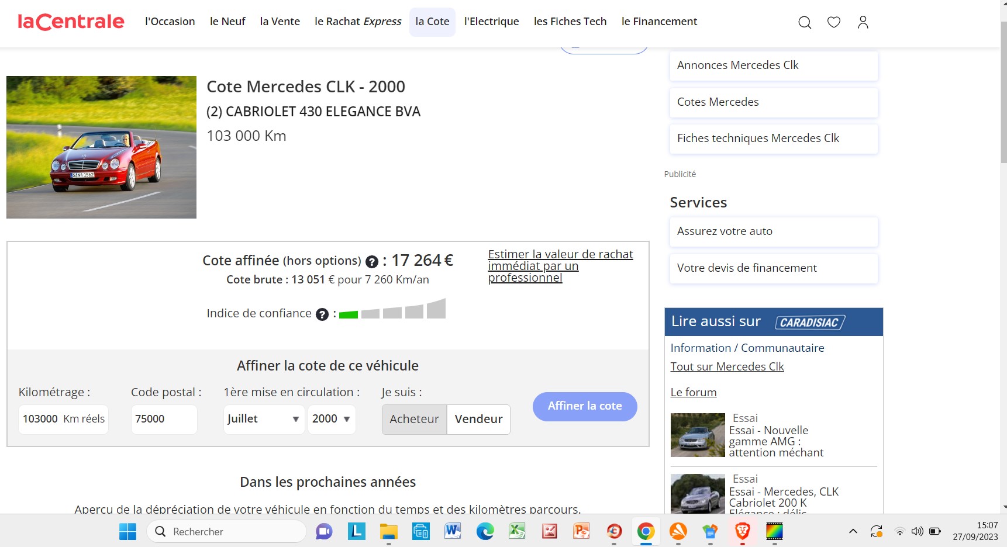Image resolution: width=1007 pixels, height=547 pixels.
Task: Go to les Fiches Tech menu
Action: [570, 22]
